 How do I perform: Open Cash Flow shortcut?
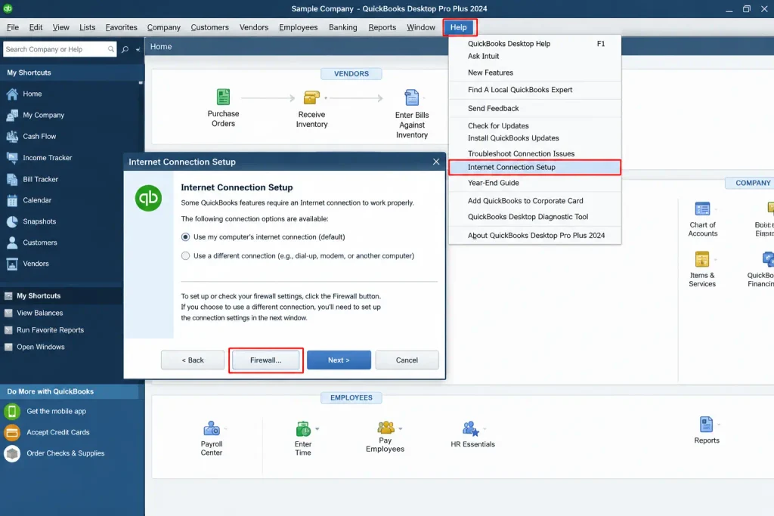click(x=30, y=136)
